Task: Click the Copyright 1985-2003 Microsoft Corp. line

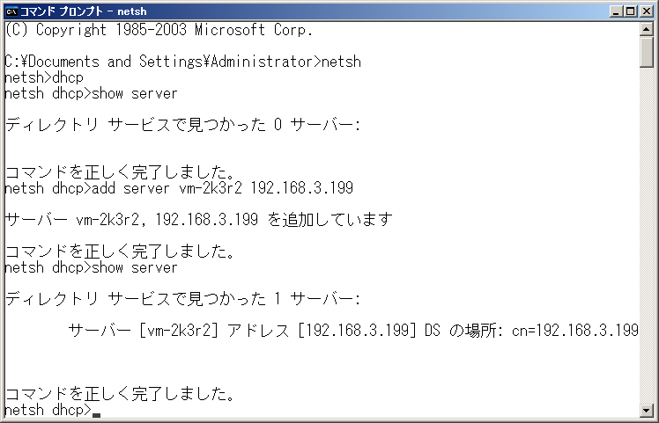Action: pyautogui.click(x=159, y=30)
